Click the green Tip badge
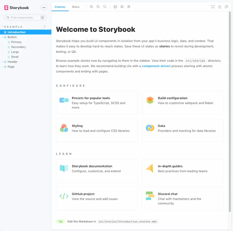Image resolution: width=233 pixels, height=231 pixels. (61, 221)
